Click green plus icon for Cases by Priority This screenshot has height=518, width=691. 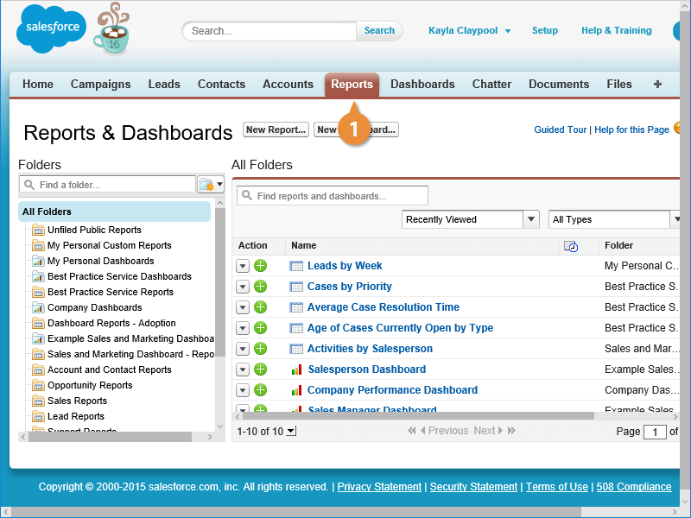click(x=261, y=287)
